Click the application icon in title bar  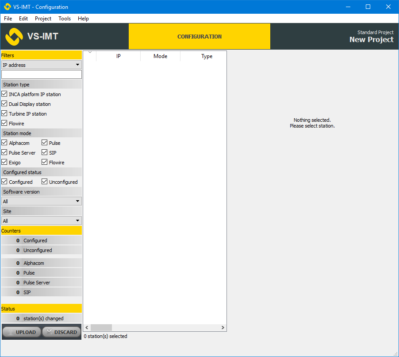7,7
